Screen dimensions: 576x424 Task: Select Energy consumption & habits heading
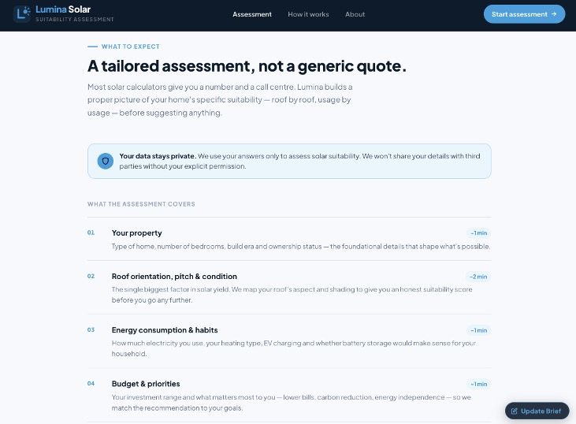click(x=165, y=330)
